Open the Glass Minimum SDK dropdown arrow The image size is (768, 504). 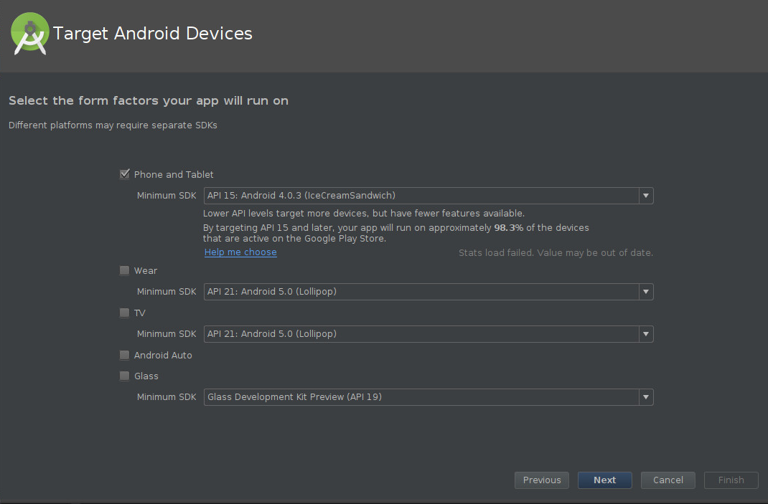click(646, 397)
